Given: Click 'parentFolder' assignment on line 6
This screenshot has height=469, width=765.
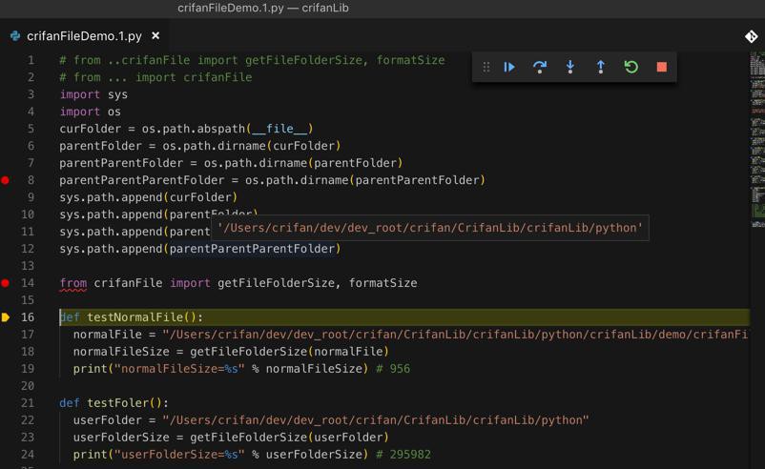Looking at the screenshot, I should pos(100,146).
